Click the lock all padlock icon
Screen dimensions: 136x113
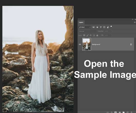coord(97,35)
